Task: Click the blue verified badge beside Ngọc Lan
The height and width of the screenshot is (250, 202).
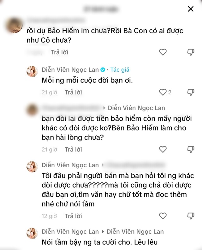Action: tap(103, 70)
